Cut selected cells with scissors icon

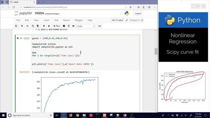[28, 26]
